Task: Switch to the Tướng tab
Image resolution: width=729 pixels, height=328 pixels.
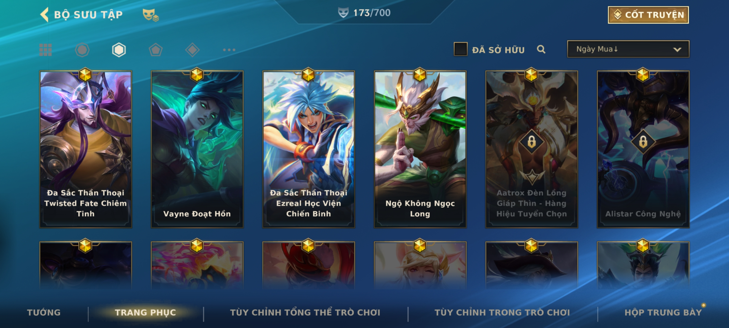Action: pyautogui.click(x=44, y=313)
